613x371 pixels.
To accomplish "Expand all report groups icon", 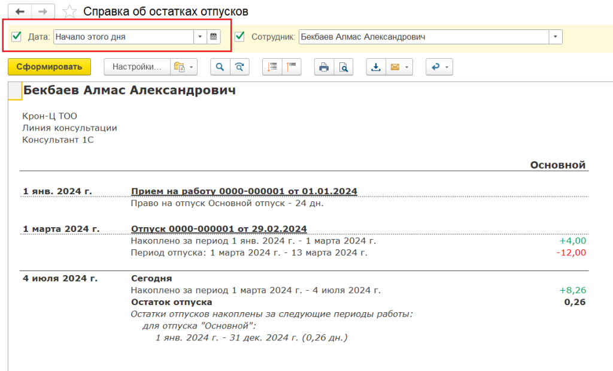I will (x=272, y=67).
